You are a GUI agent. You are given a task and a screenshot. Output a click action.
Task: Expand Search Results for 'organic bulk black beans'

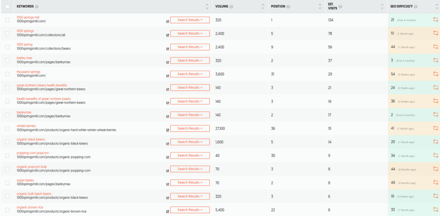(190, 196)
